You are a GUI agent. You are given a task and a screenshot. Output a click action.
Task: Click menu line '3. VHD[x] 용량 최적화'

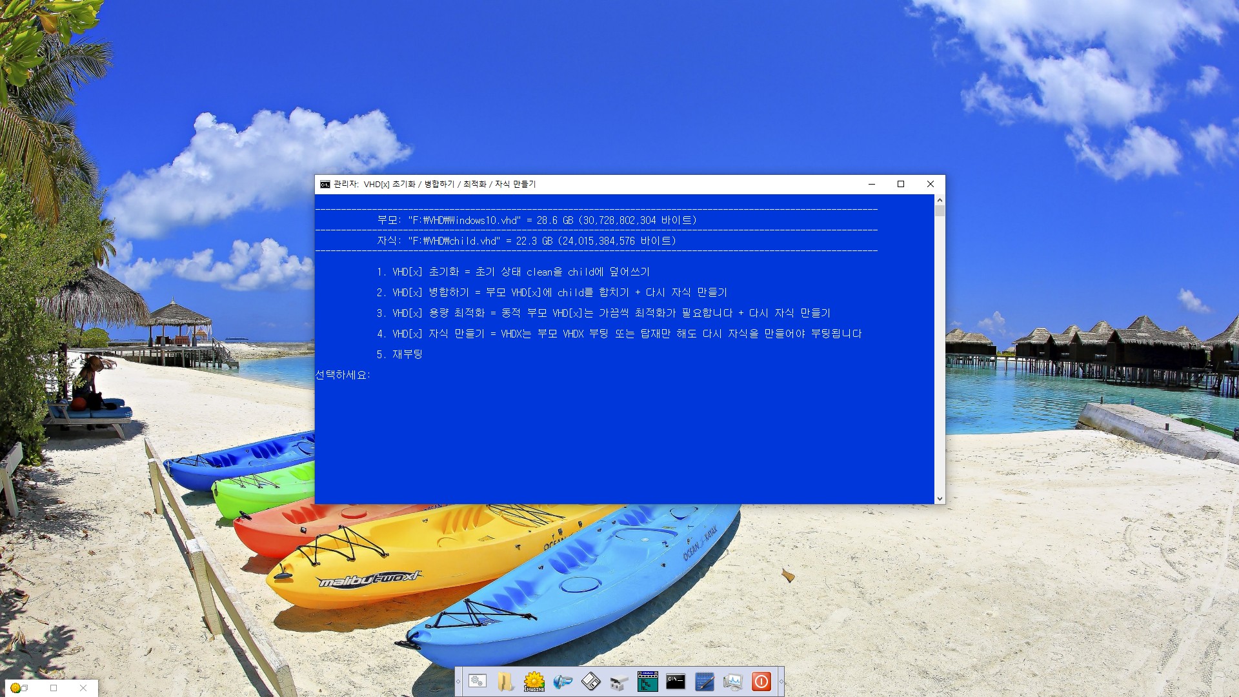pyautogui.click(x=603, y=313)
